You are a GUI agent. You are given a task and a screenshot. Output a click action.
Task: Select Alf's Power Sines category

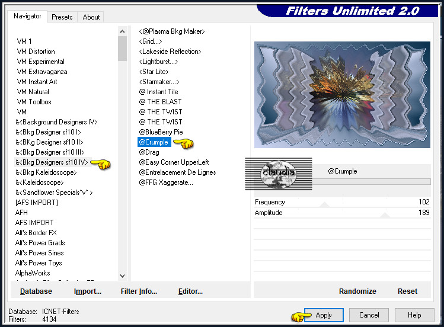pyautogui.click(x=39, y=253)
